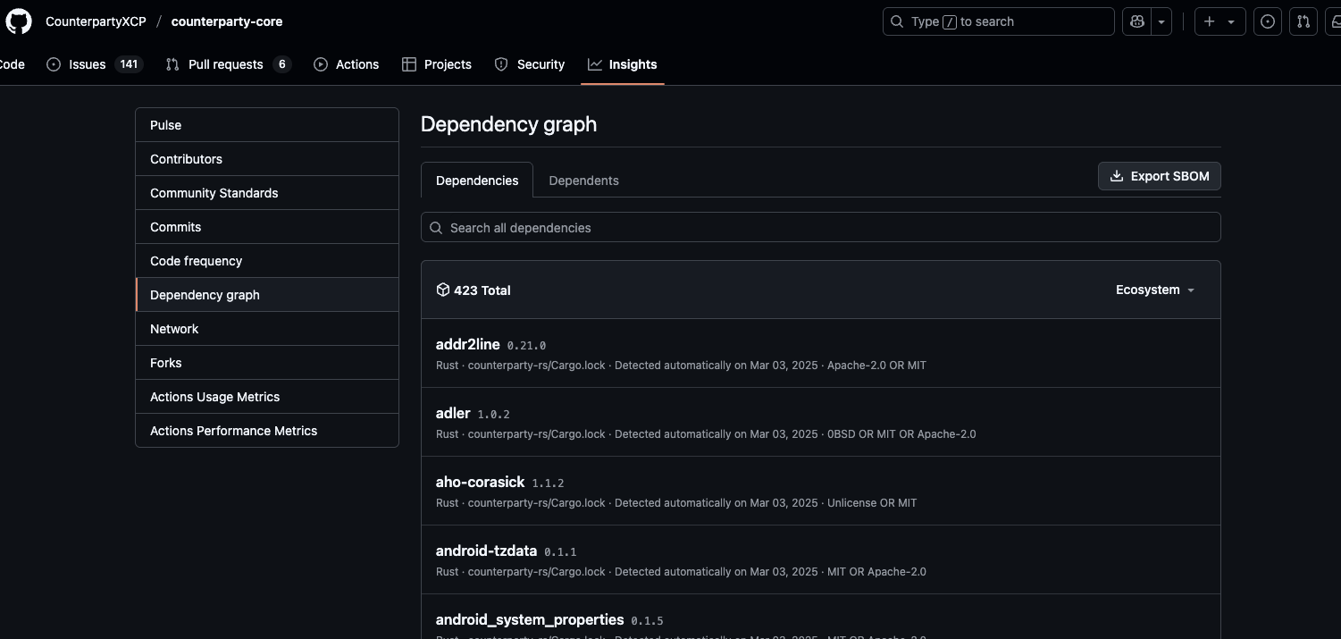
Task: Open Pulse in the sidebar
Action: tap(267, 125)
